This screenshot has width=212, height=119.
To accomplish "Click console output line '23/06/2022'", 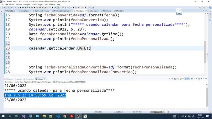I will (15, 100).
